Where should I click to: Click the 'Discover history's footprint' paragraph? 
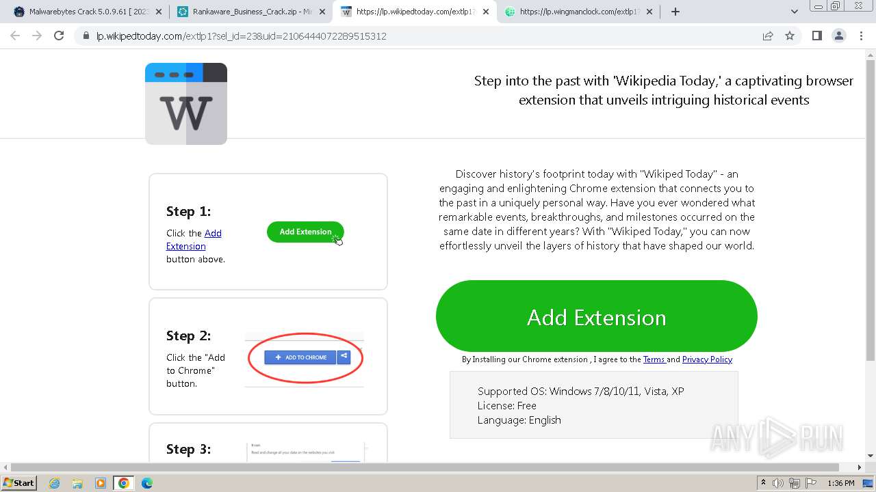pyautogui.click(x=597, y=210)
